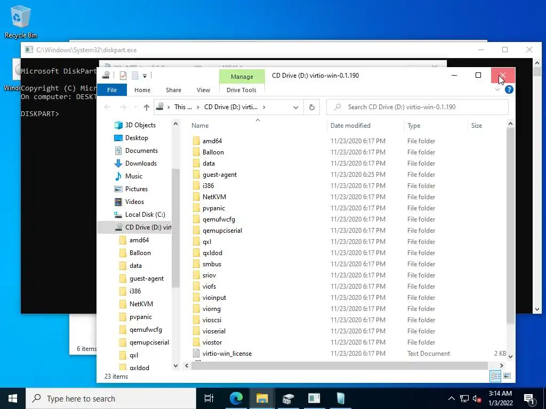Select the qemupciserial folder in file list
The height and width of the screenshot is (409, 546).
pyautogui.click(x=218, y=230)
